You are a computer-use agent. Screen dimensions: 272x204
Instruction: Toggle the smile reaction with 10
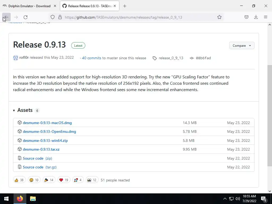[34, 180]
